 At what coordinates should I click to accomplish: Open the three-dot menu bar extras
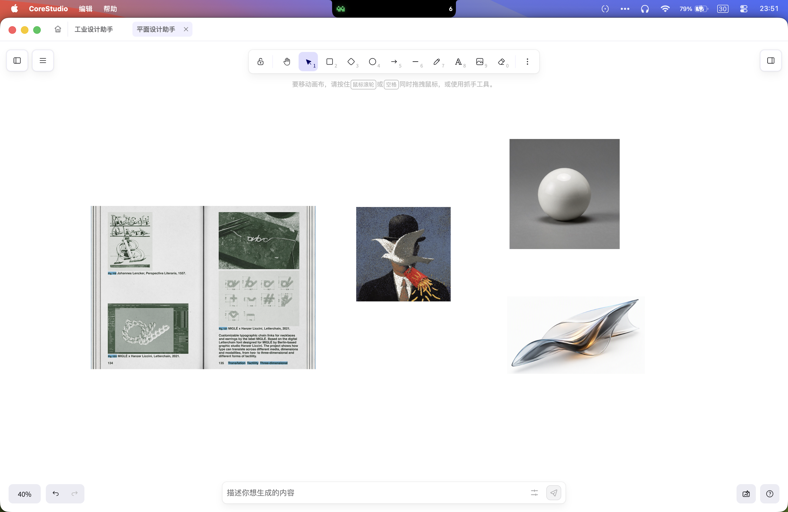click(x=625, y=9)
